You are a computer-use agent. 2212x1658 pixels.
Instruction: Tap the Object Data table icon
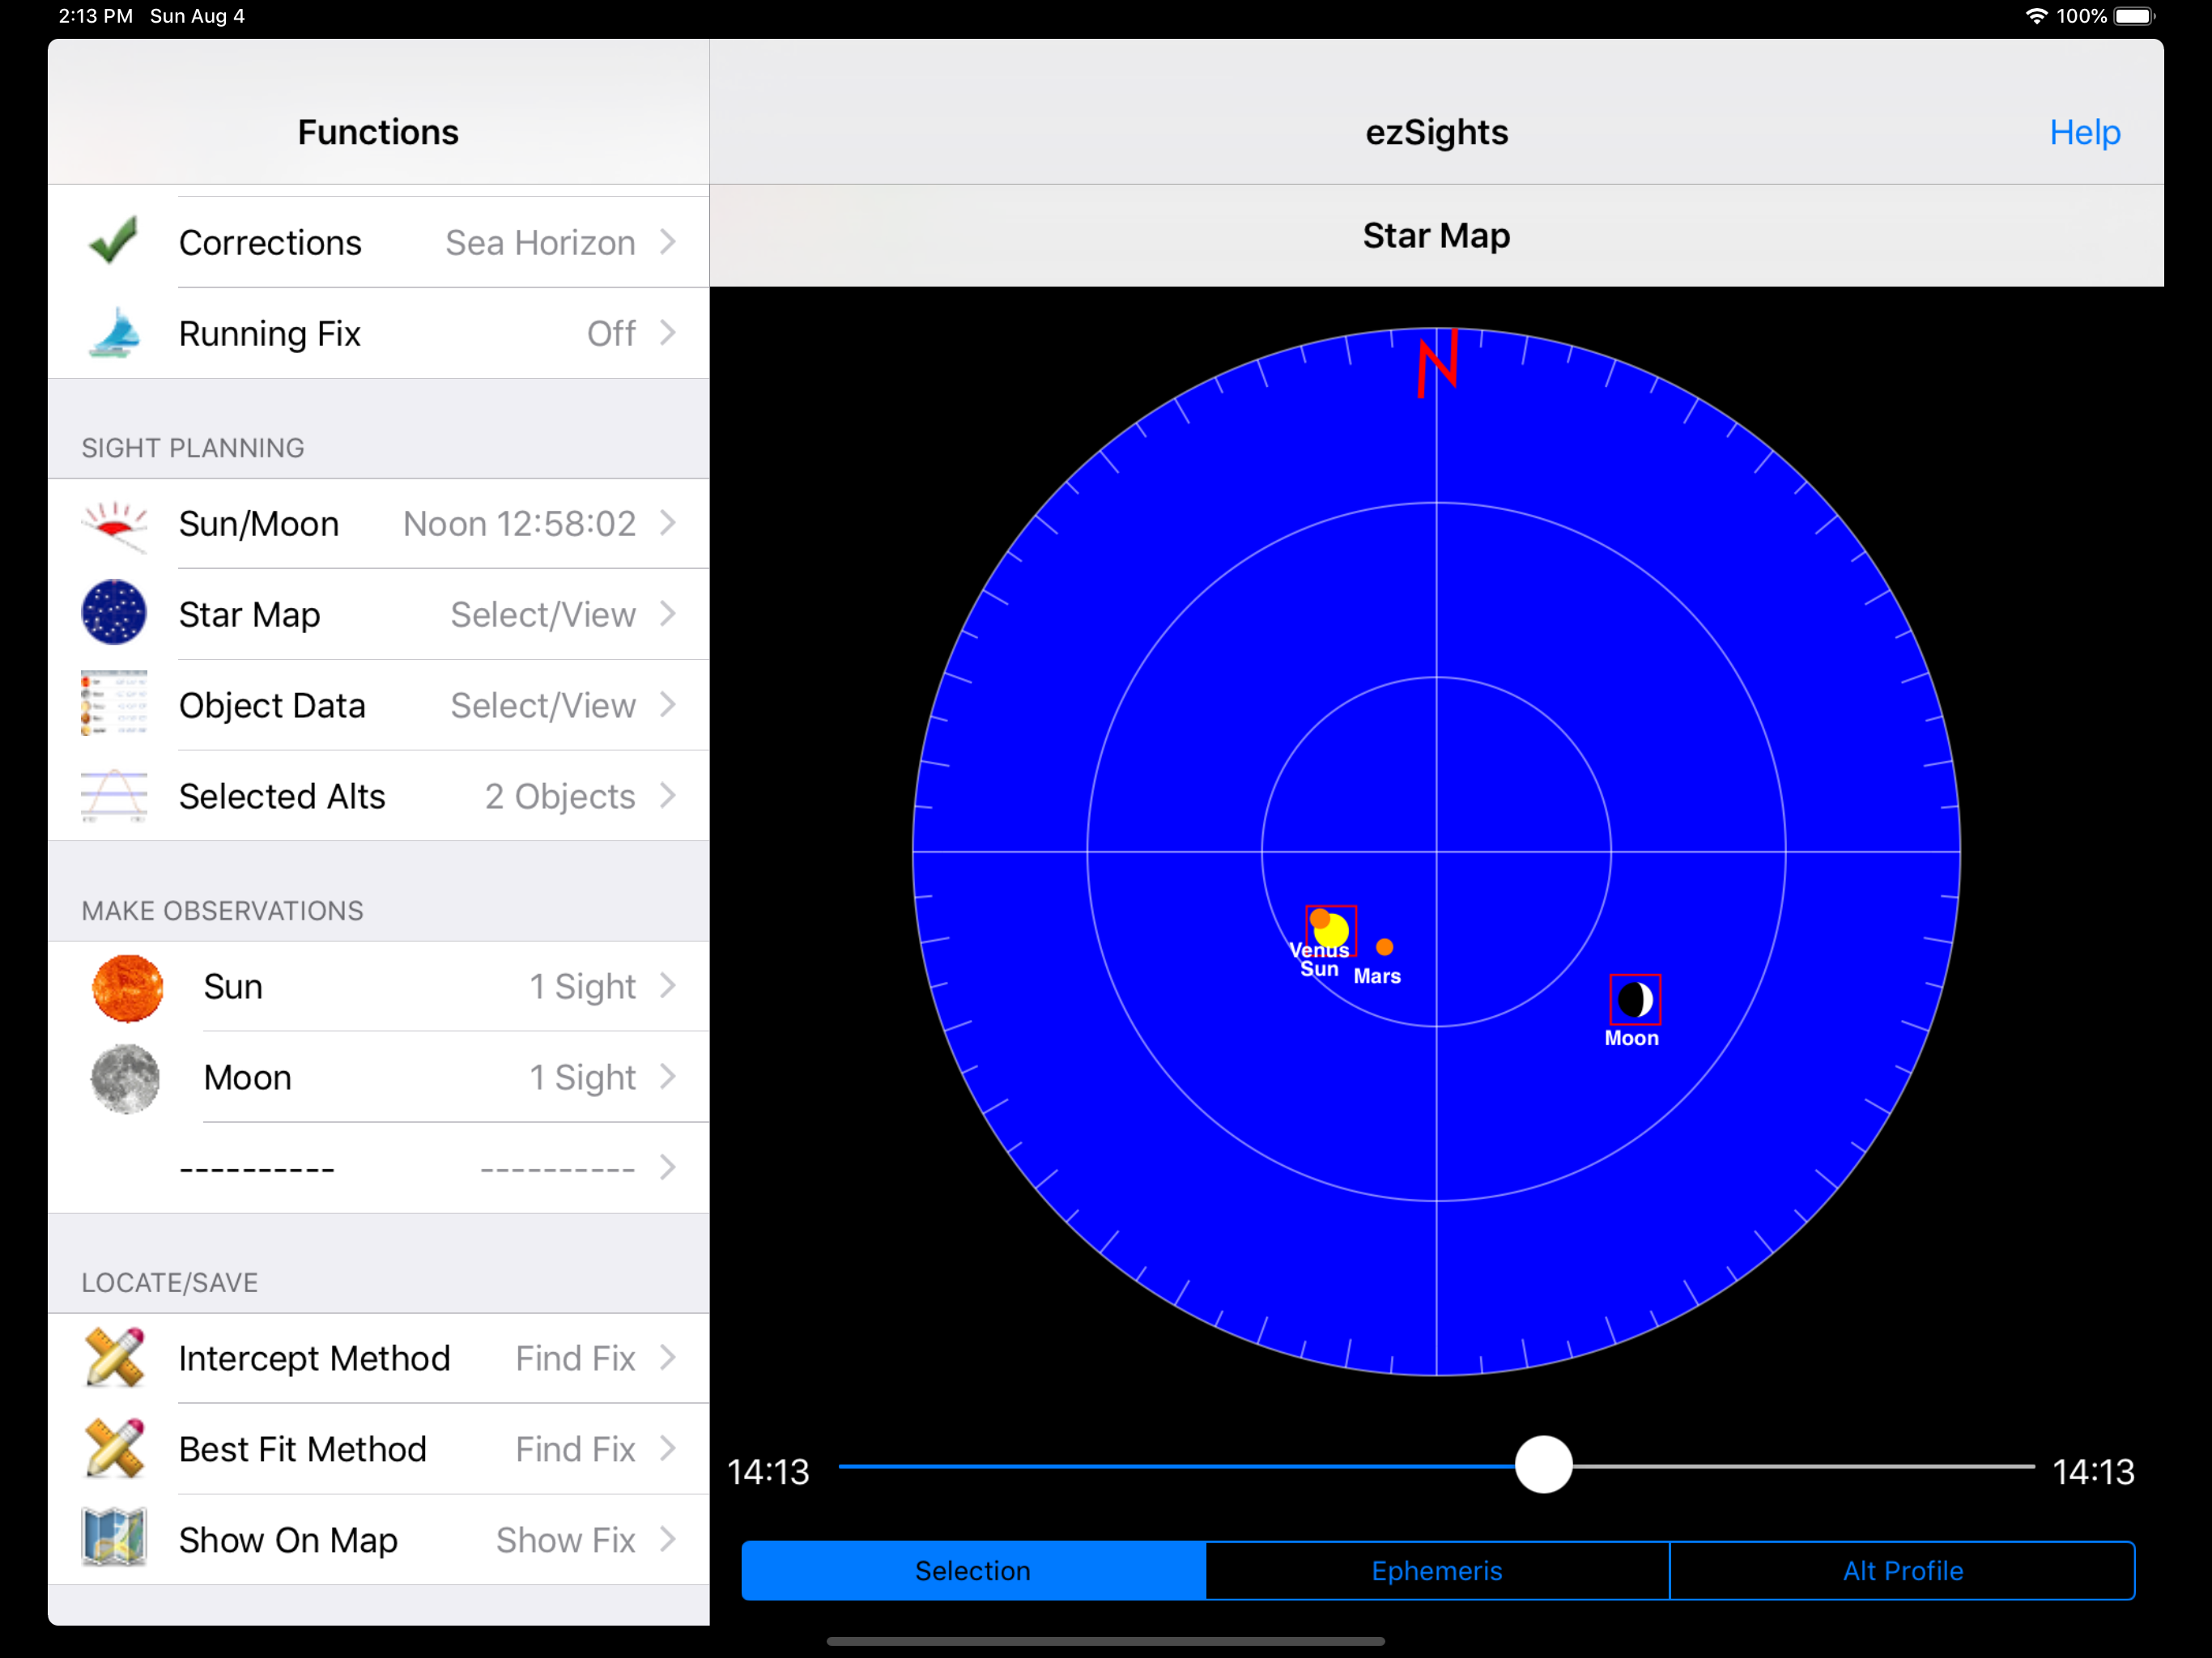114,704
